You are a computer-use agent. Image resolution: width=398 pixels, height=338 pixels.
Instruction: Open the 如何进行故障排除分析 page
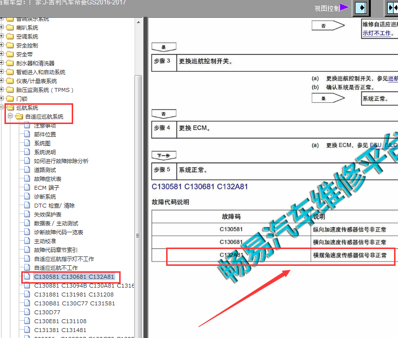coord(61,161)
